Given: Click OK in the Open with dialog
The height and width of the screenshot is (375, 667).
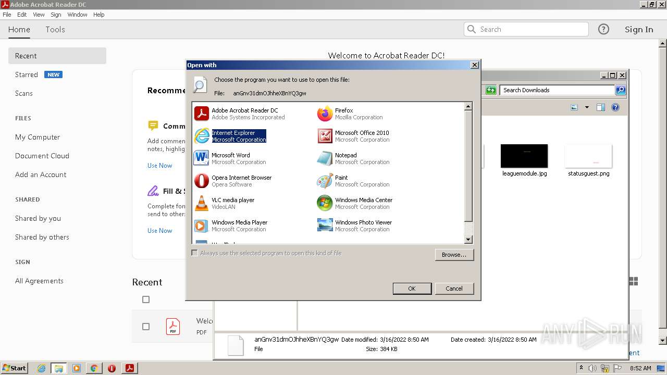Looking at the screenshot, I should [x=412, y=289].
